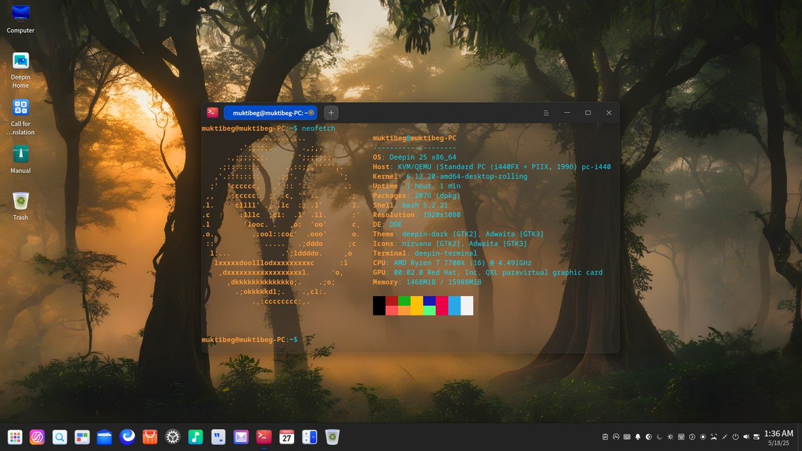The height and width of the screenshot is (451, 802).
Task: Open the magnifier search app in the dock
Action: click(x=59, y=437)
